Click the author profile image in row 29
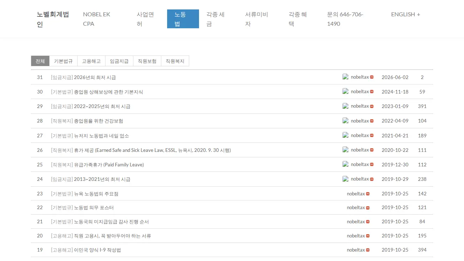The height and width of the screenshot is (261, 464). coord(345,106)
